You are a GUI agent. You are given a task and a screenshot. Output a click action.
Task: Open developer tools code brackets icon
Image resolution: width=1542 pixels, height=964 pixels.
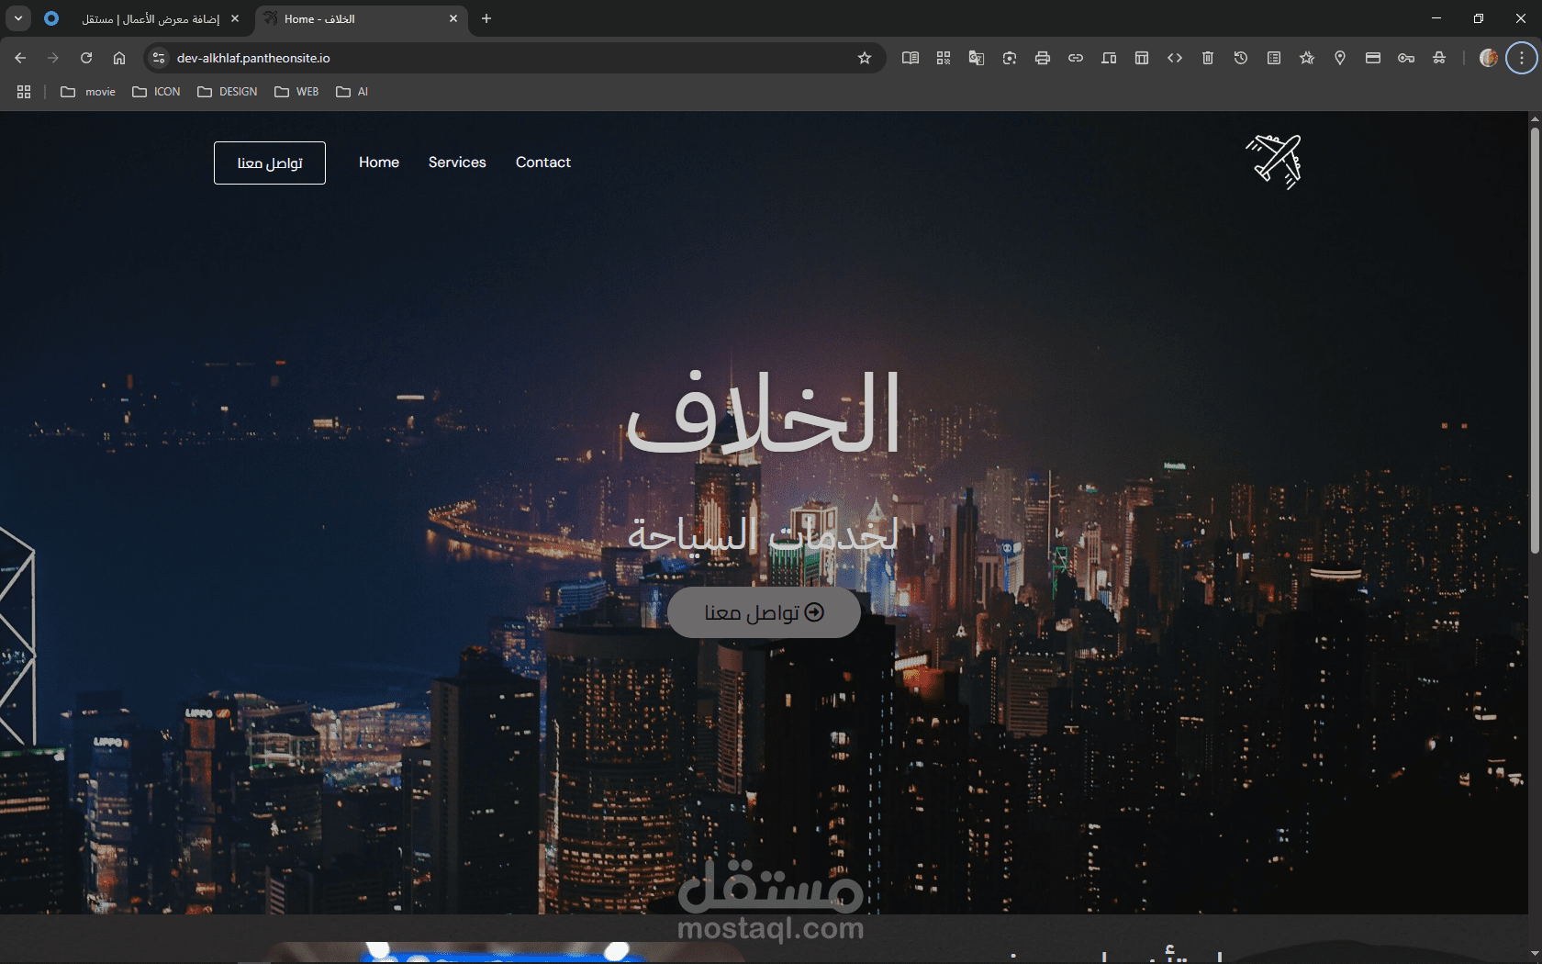[x=1175, y=58]
